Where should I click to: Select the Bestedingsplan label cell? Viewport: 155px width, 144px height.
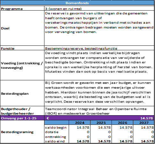pyautogui.click(x=22, y=93)
